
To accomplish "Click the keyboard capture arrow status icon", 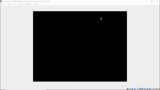I will [149, 89].
